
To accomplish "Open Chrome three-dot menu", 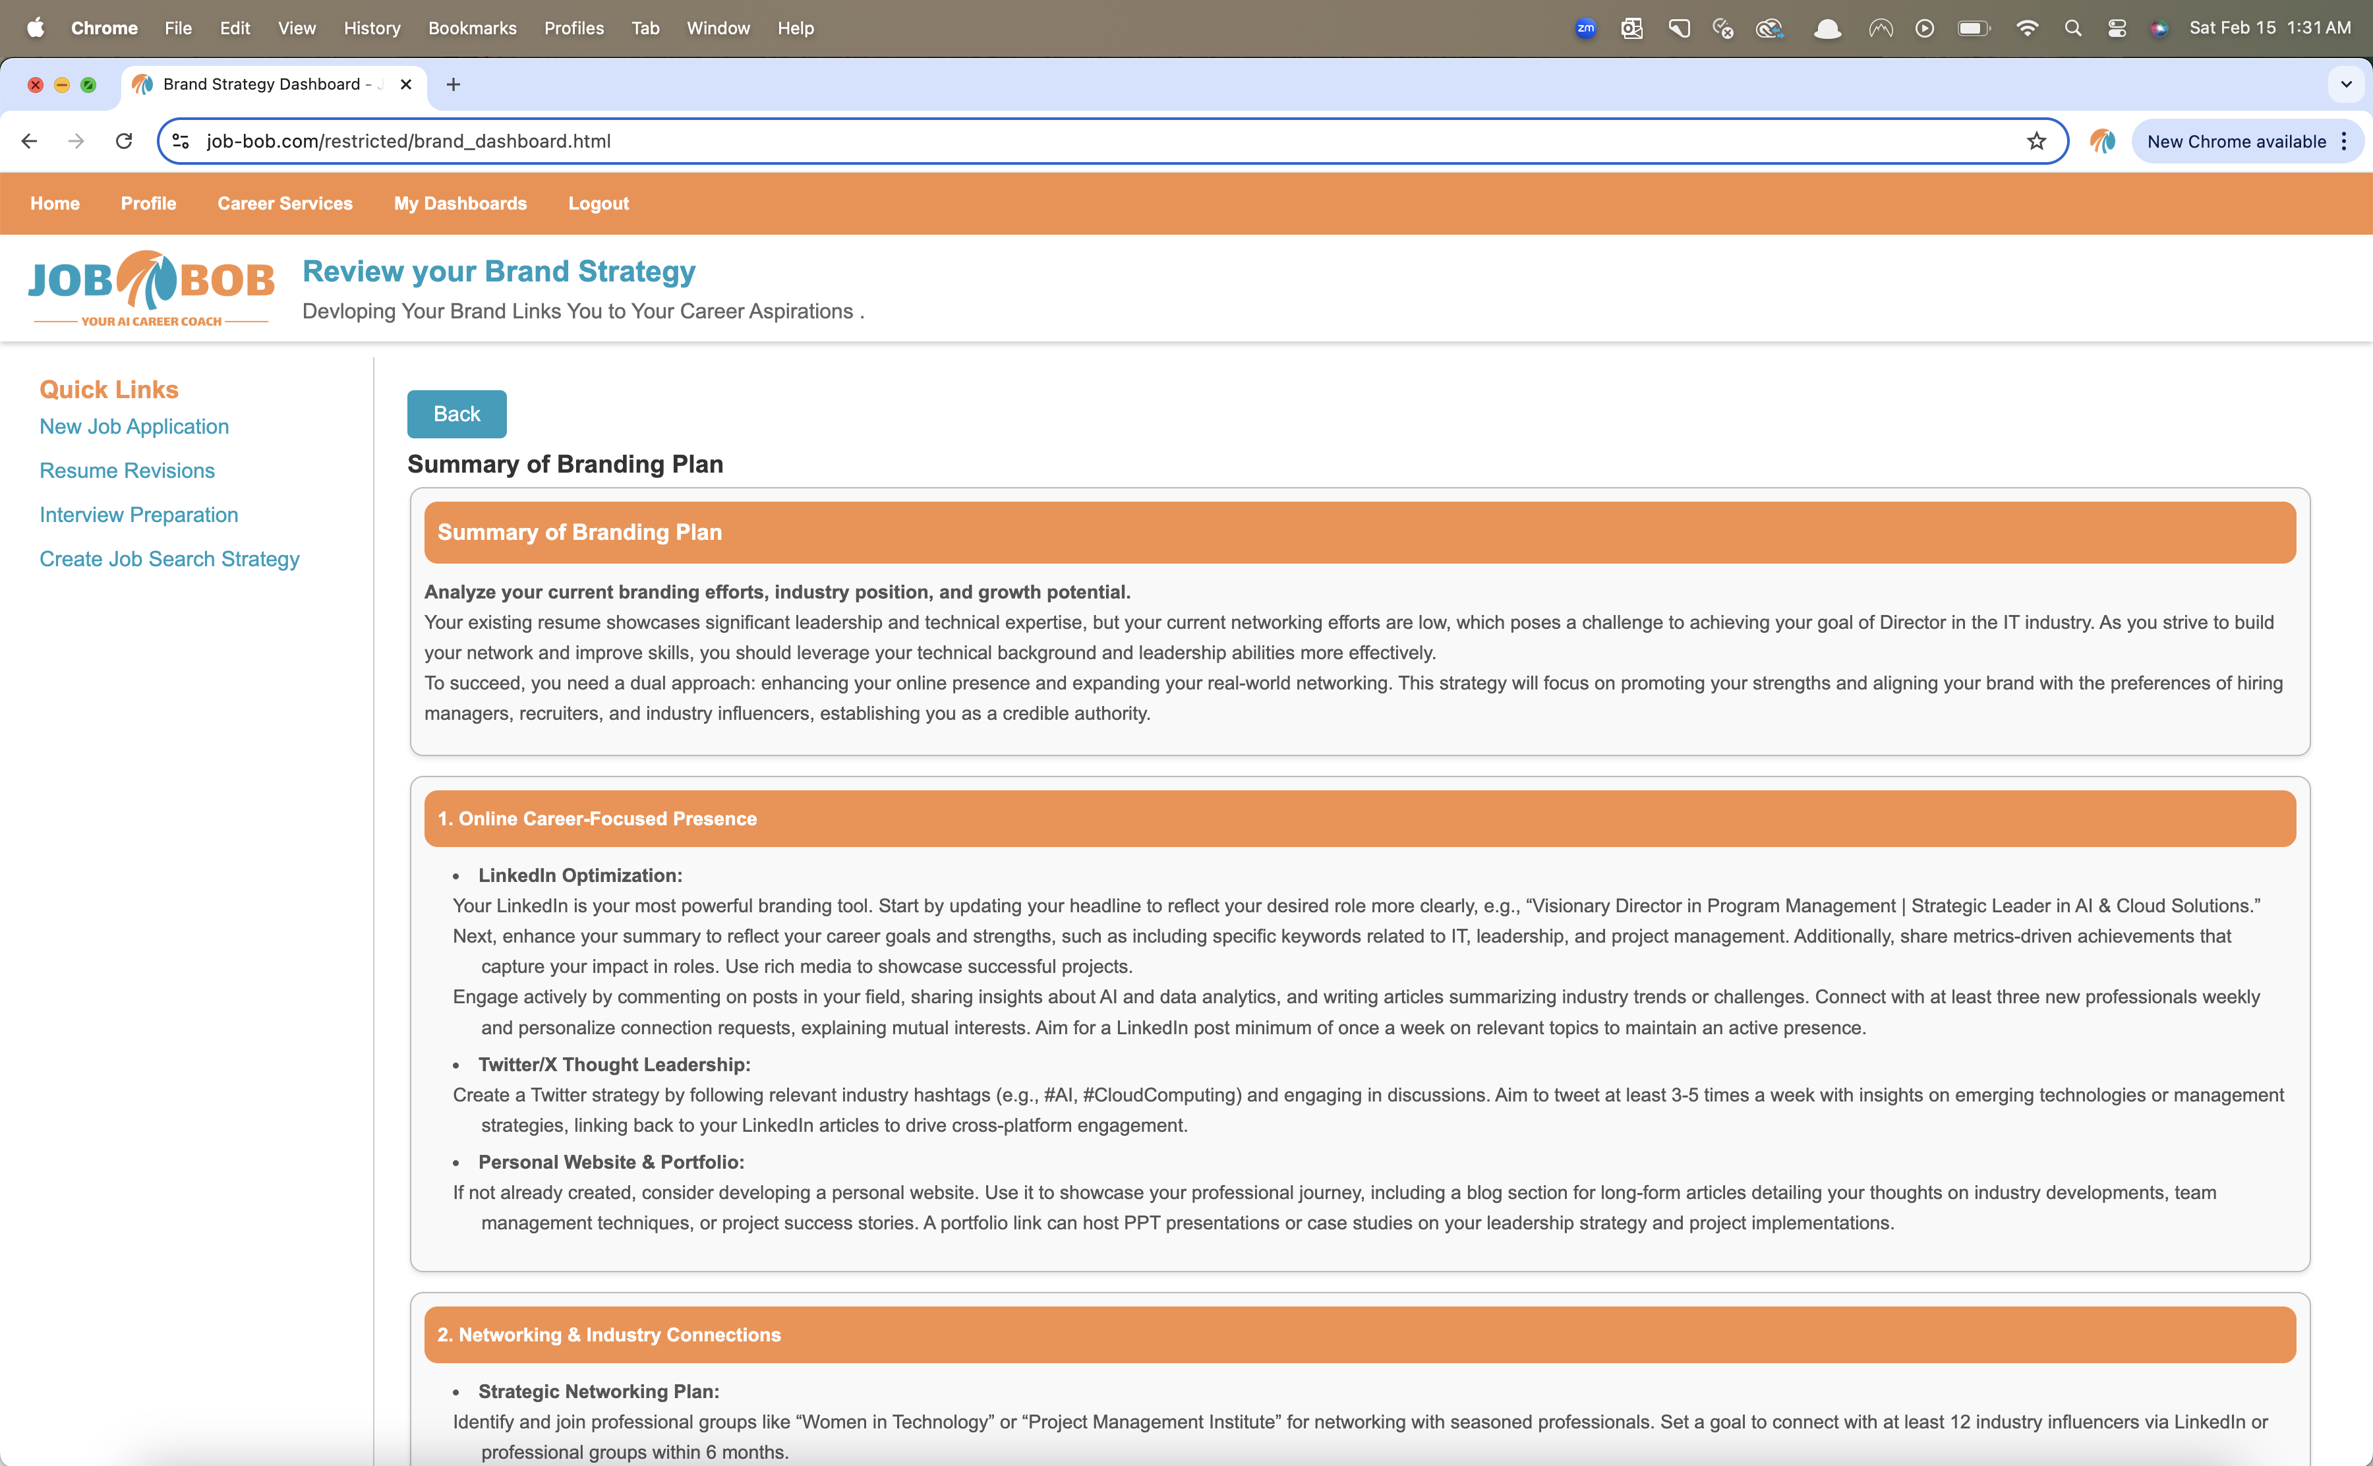I will 2344,140.
